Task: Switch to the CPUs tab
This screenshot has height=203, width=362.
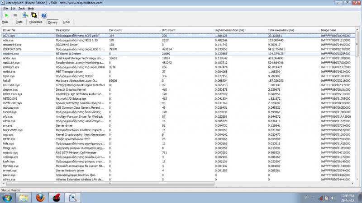Action: pyautogui.click(x=67, y=22)
